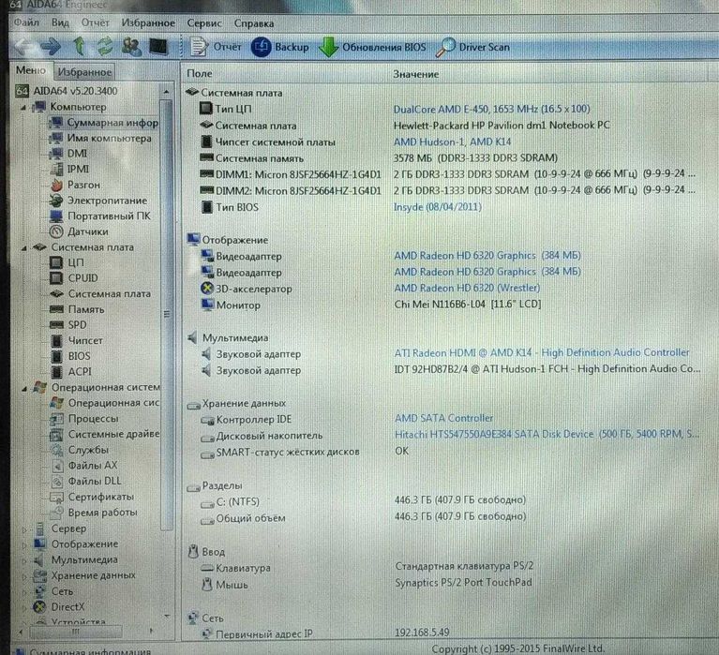
Task: Click the black monitor toolbar icon
Action: click(158, 47)
